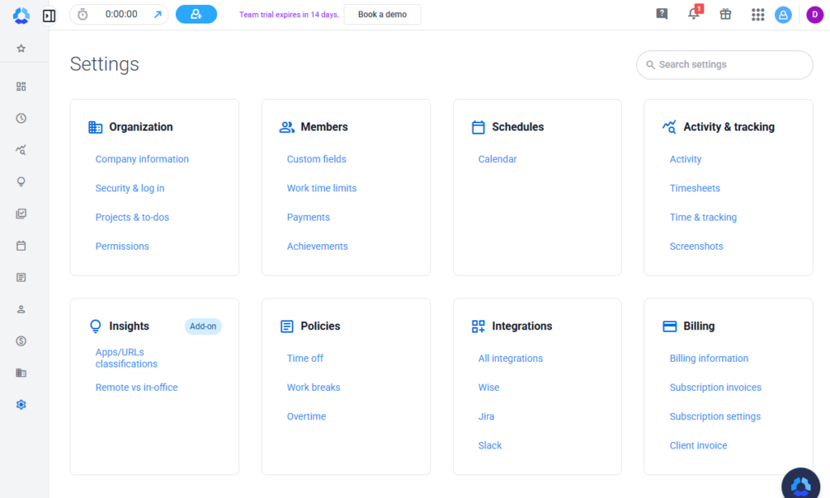Open Security & log in settings
830x498 pixels.
pyautogui.click(x=130, y=188)
